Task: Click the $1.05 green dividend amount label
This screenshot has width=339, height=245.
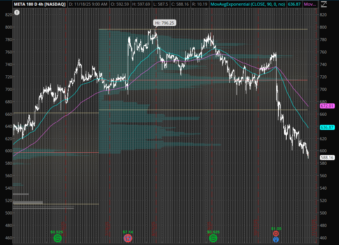Action: pyautogui.click(x=276, y=228)
